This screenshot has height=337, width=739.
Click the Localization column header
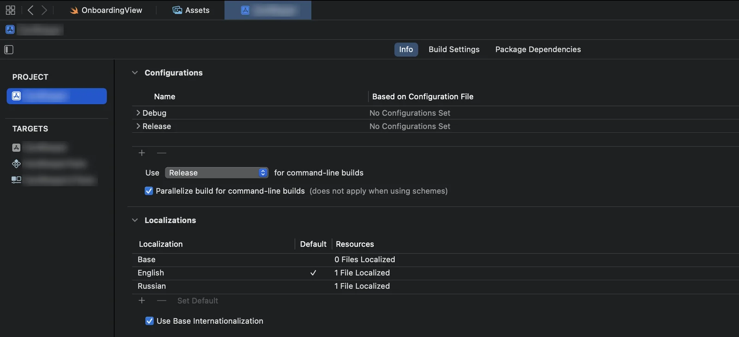tap(161, 244)
